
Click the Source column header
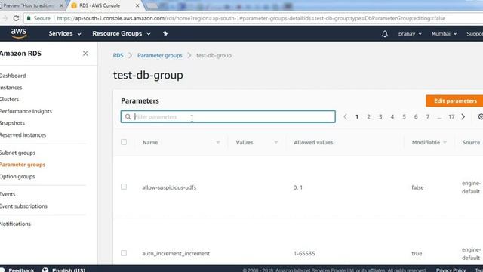[x=471, y=143]
